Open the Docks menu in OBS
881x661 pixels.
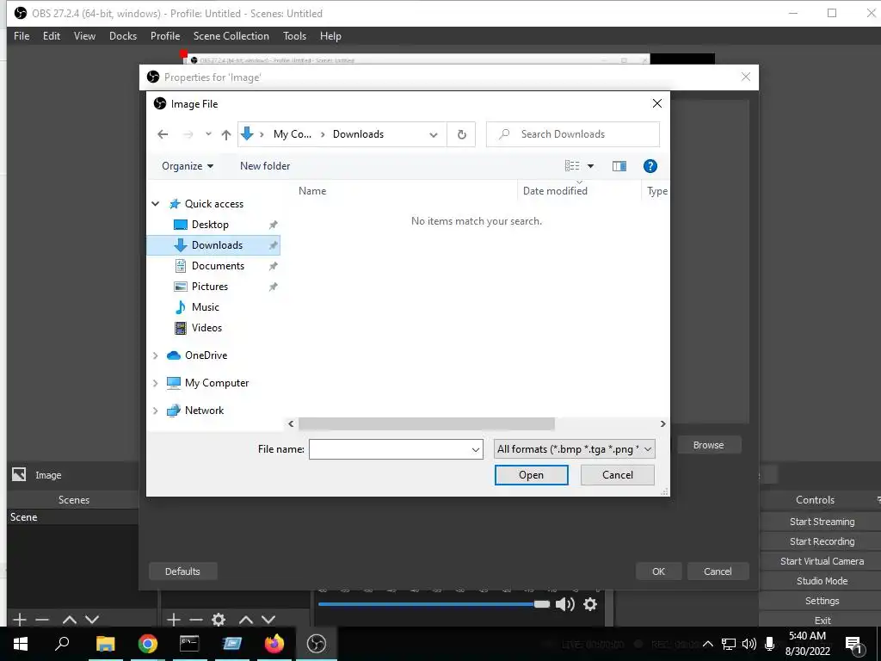[x=123, y=36]
